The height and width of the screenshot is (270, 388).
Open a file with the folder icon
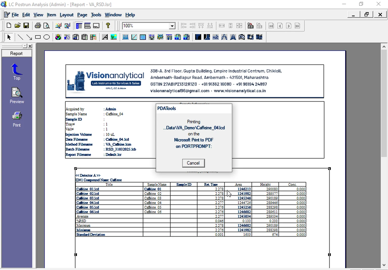17,26
